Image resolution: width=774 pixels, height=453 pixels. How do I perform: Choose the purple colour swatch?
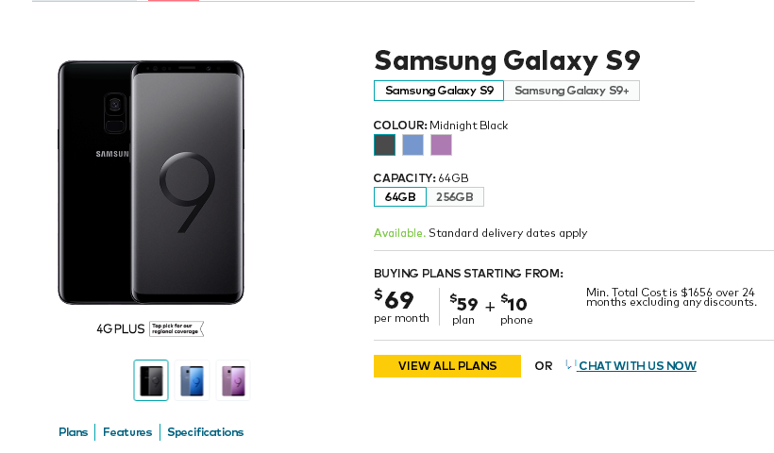tap(442, 145)
